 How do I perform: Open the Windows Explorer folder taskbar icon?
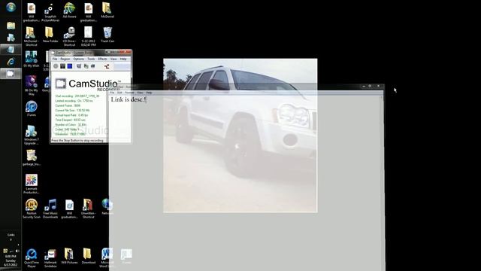11,26
